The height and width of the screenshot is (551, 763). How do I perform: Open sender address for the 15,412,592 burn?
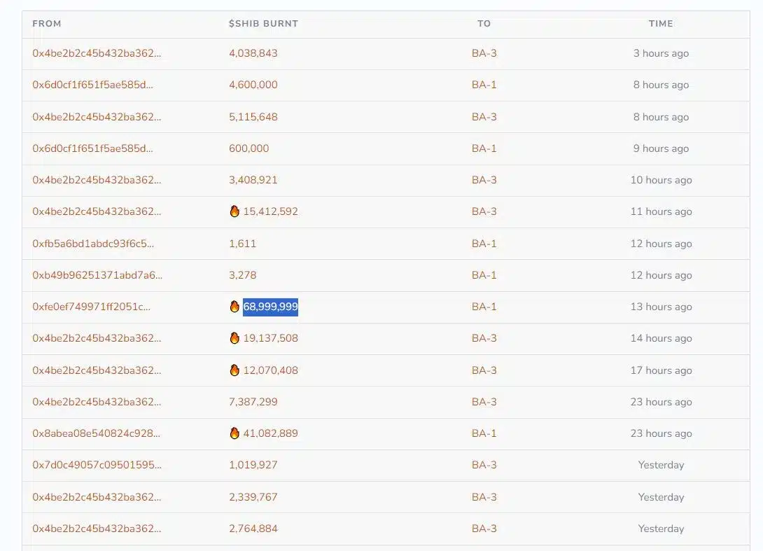97,211
